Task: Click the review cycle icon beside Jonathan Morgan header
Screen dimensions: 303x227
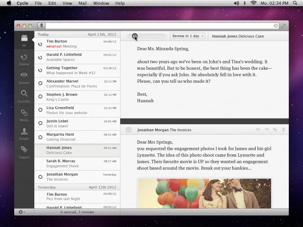Action: 128,130
